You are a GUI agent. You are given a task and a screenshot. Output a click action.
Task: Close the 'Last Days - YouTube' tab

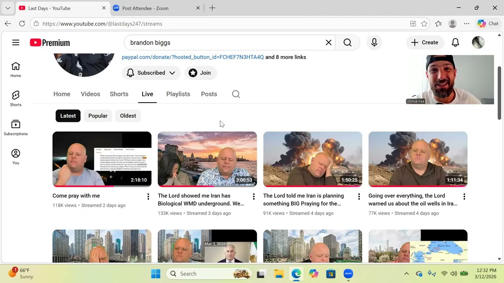[104, 8]
